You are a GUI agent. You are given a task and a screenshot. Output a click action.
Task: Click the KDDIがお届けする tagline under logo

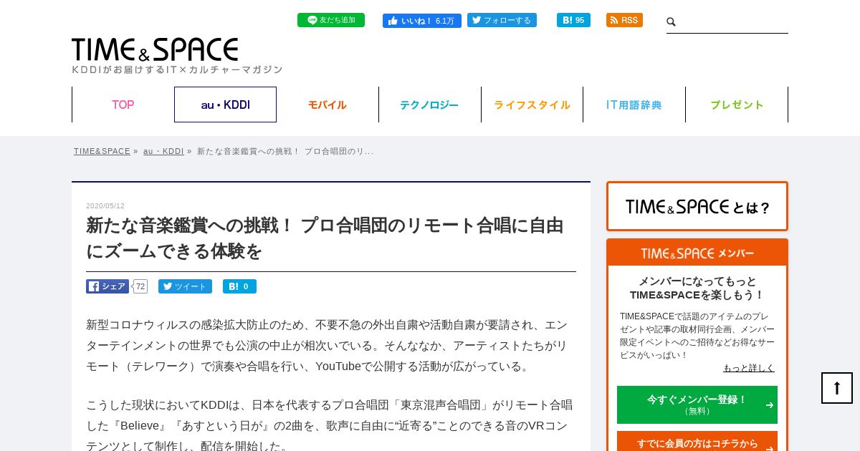point(177,69)
